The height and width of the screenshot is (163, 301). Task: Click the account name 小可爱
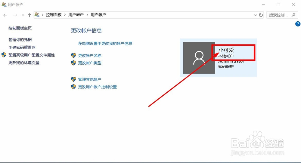point(226,50)
